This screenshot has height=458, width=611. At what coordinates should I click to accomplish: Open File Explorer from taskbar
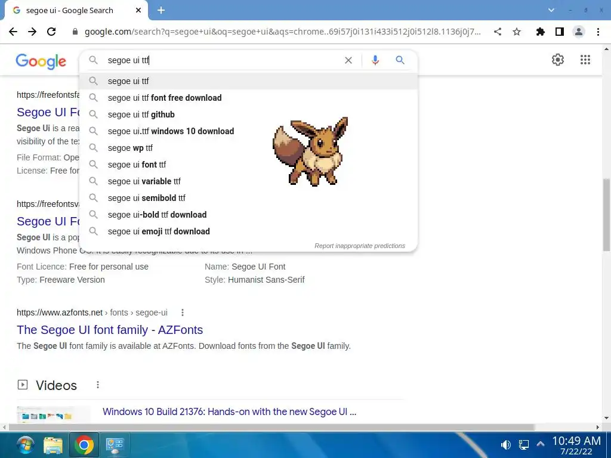[53, 445]
